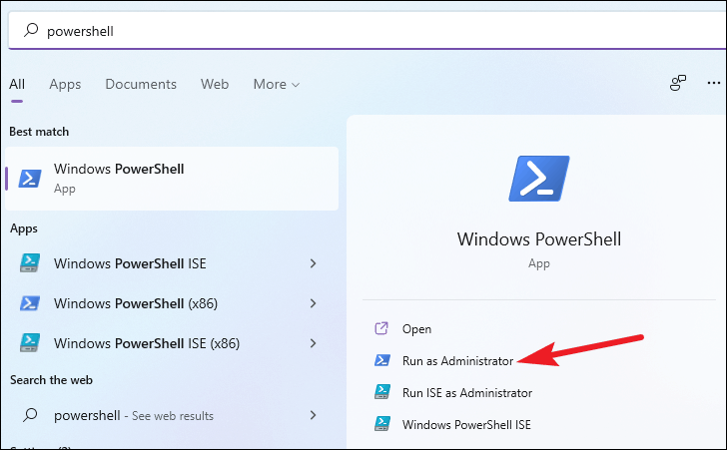727x450 pixels.
Task: Expand Windows PowerShell ISE chevron
Action: click(x=314, y=263)
